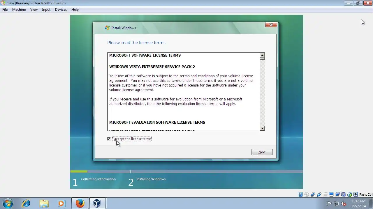Image resolution: width=373 pixels, height=209 pixels.
Task: Open the Windows Start orb
Action: coord(8,203)
